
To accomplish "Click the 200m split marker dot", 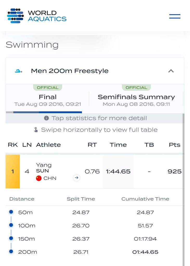I will tap(11, 251).
